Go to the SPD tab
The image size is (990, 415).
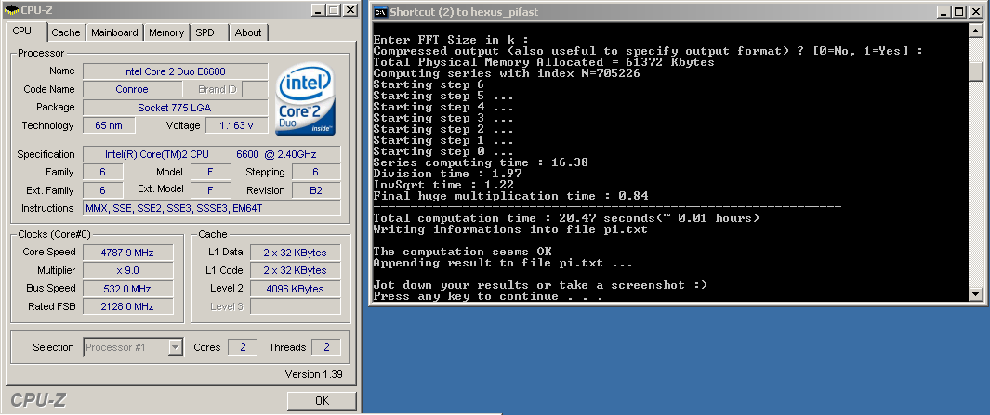click(205, 32)
